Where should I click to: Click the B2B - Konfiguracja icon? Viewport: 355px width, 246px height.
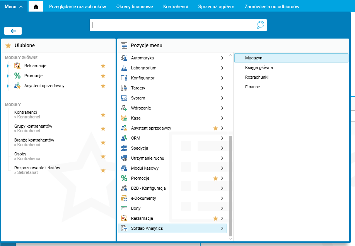pyautogui.click(x=124, y=188)
